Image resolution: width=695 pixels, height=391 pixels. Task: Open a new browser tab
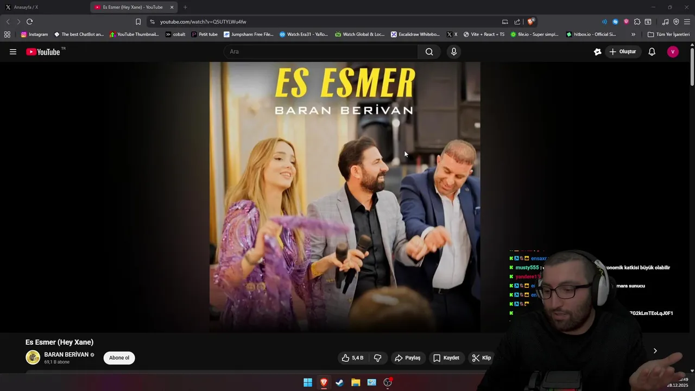click(185, 7)
